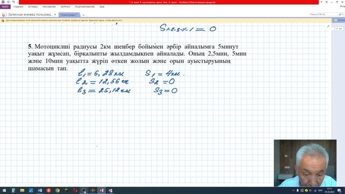Switch to the ГЛАВНАЯ ribbon tab
This screenshot has width=345, height=194.
[x=18, y=7]
